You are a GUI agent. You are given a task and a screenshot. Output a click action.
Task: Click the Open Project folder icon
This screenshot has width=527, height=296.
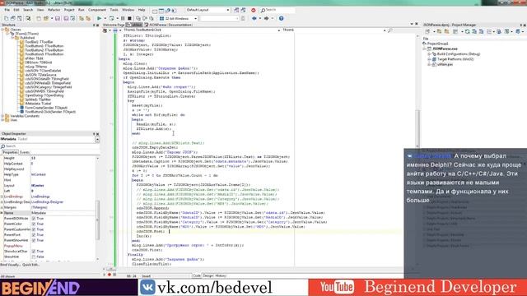[x=45, y=18]
